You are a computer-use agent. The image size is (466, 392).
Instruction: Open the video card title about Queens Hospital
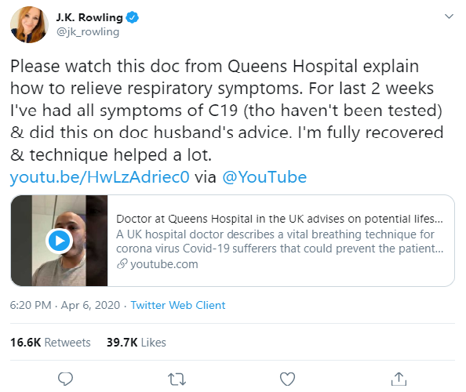[x=279, y=219]
